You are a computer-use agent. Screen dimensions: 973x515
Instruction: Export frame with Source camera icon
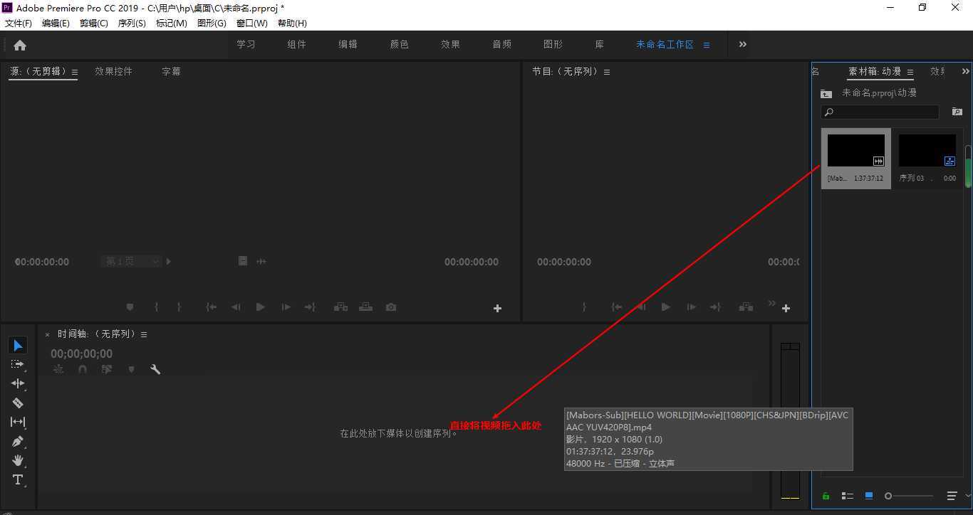[391, 307]
